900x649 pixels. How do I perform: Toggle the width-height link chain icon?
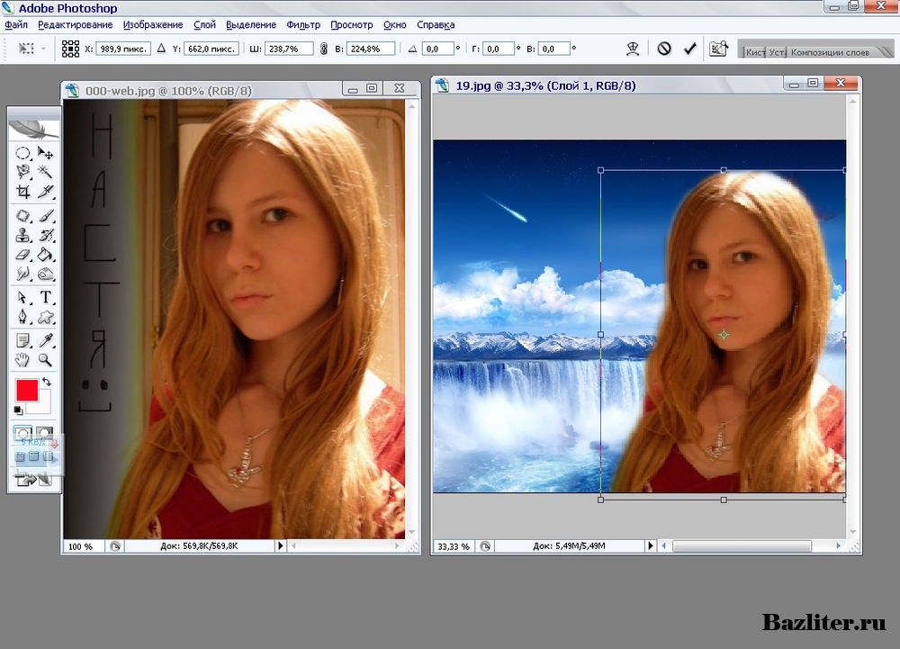click(x=324, y=49)
